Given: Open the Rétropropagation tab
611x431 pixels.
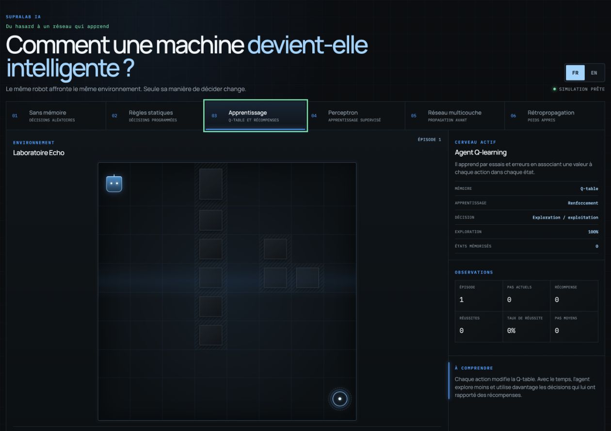Looking at the screenshot, I should [555, 116].
